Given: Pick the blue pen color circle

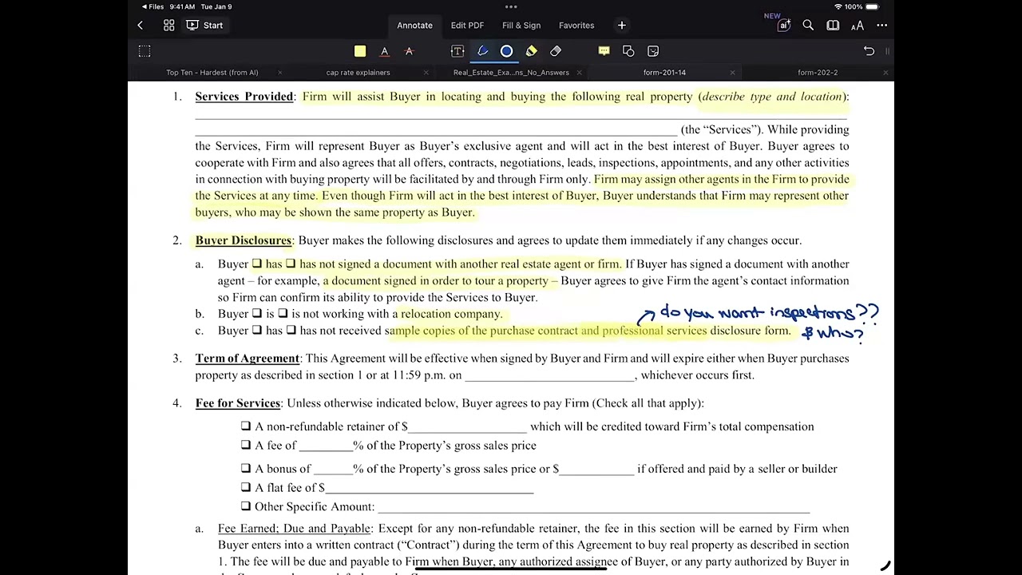Looking at the screenshot, I should coord(506,51).
